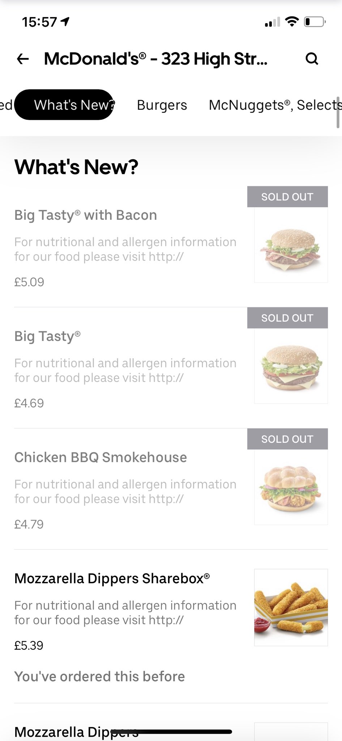
Task: Tap the back arrow icon
Action: click(23, 59)
